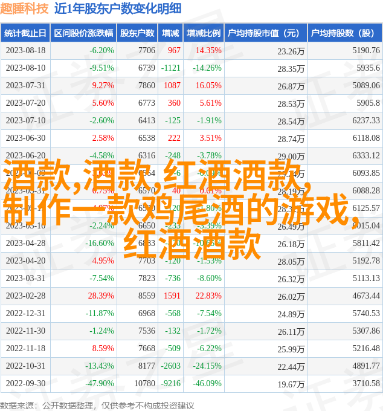
Task: Click the price change value 2.58%
Action: click(103, 138)
